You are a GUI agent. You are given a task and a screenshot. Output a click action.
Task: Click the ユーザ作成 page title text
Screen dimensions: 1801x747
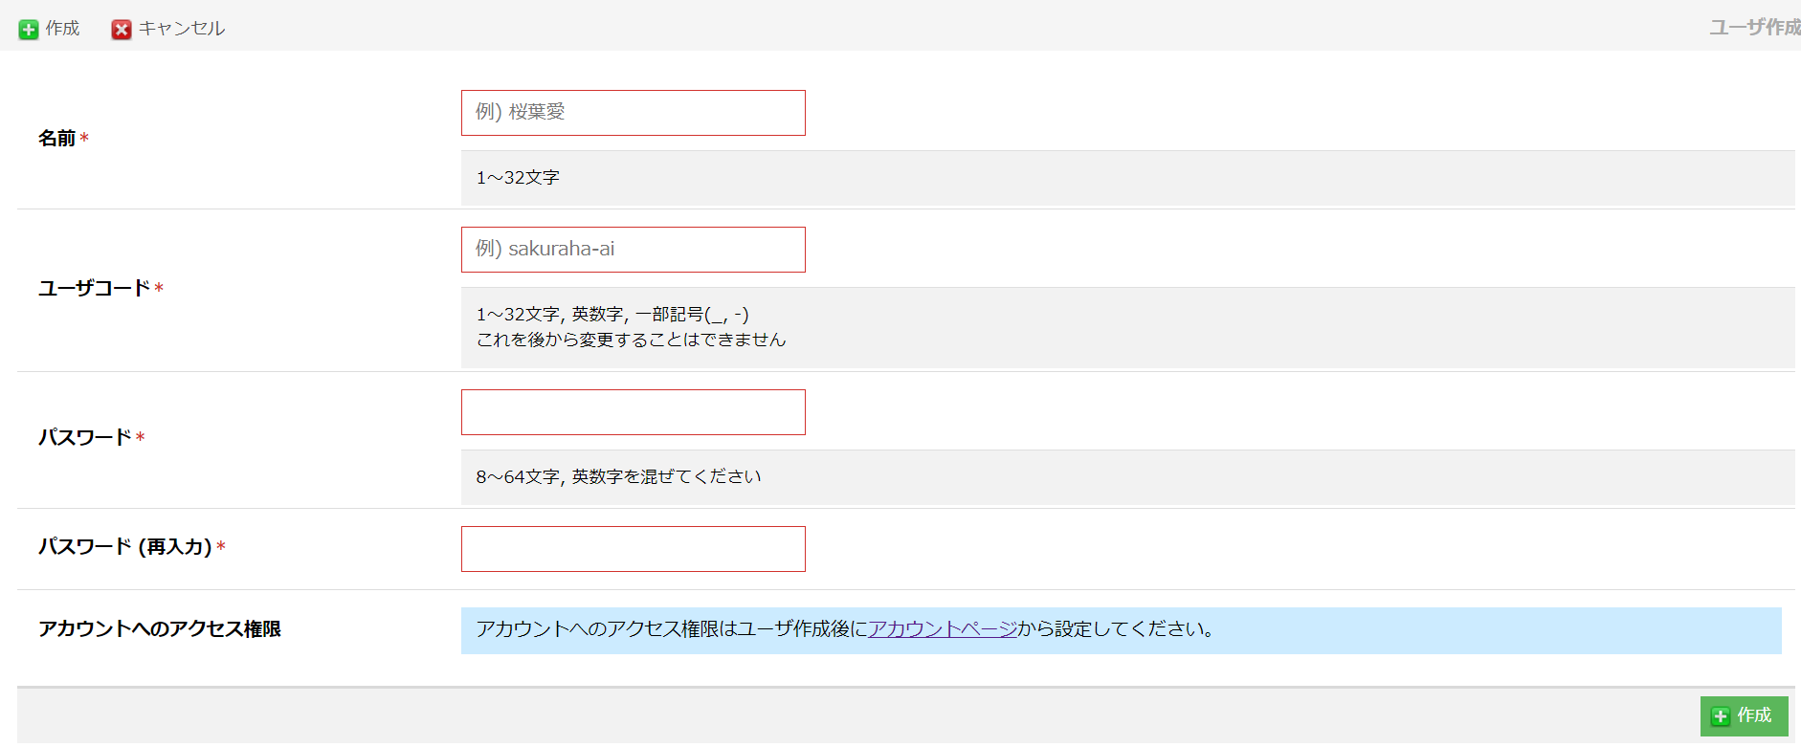click(x=1755, y=27)
